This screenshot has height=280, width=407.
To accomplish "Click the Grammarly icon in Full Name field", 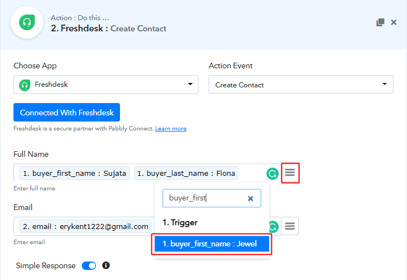I will pos(272,174).
